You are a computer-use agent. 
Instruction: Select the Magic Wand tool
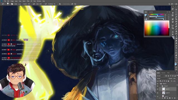tap(176, 17)
